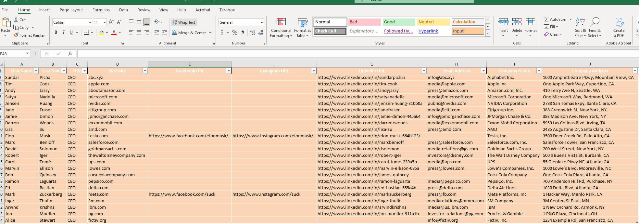Open Email Address filter dropdown
The width and height of the screenshot is (639, 224).
tap(483, 71)
